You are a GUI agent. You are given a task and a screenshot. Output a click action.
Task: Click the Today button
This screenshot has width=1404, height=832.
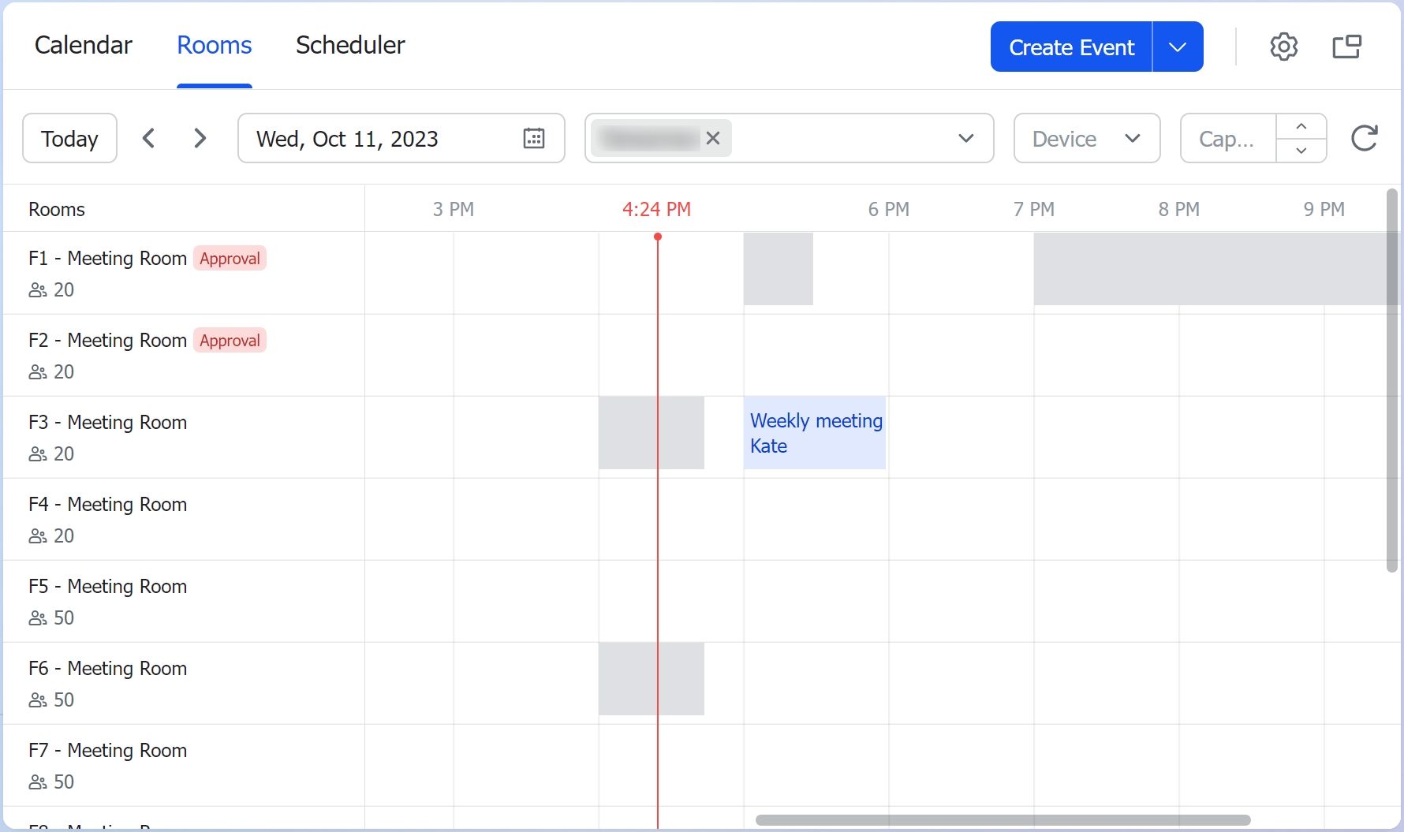(69, 138)
